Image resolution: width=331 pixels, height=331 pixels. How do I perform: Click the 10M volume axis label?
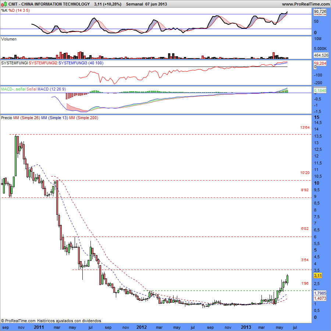point(318,39)
